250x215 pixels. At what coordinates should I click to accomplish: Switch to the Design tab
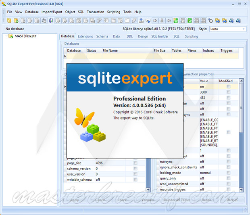(x=143, y=36)
